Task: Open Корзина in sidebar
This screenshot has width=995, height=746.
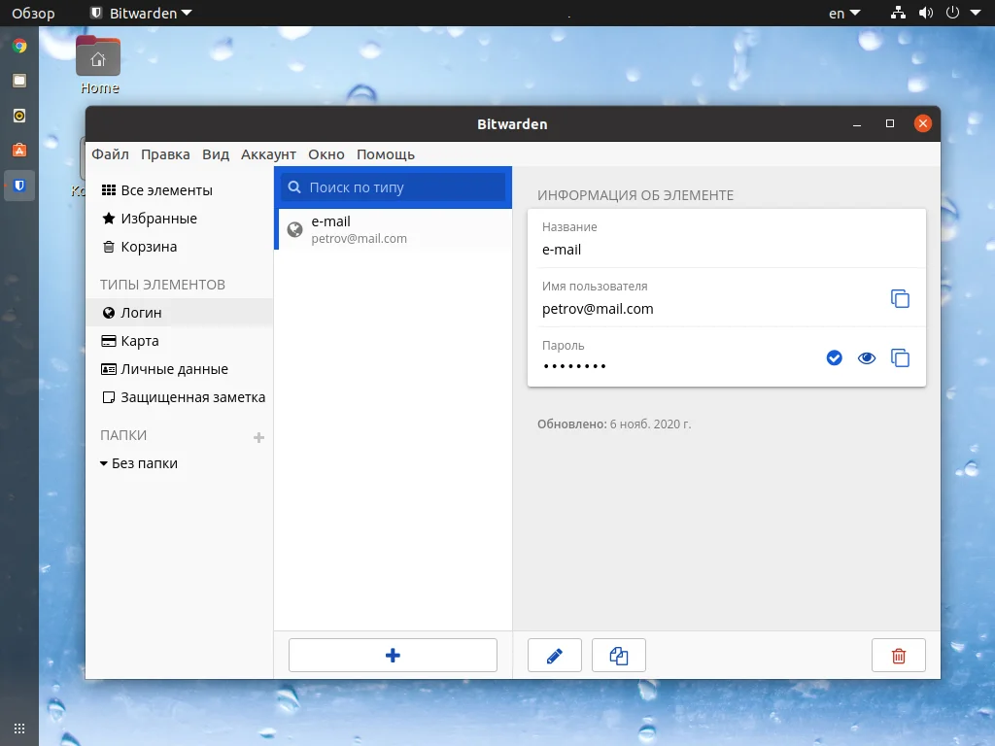Action: 149,247
